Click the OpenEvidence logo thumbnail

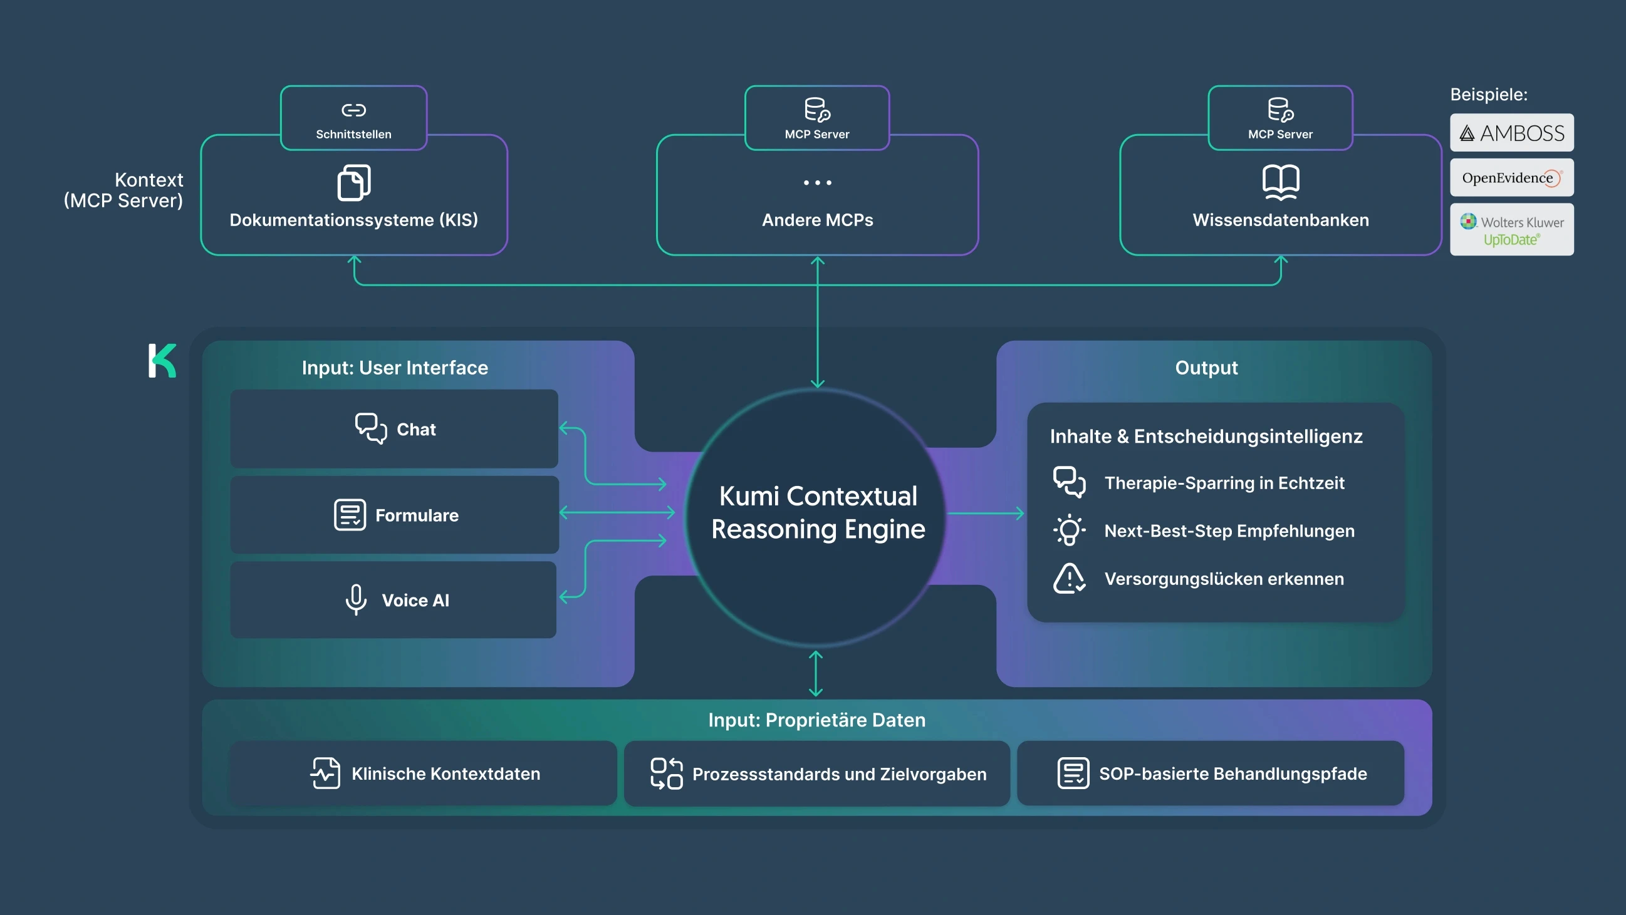1511,178
